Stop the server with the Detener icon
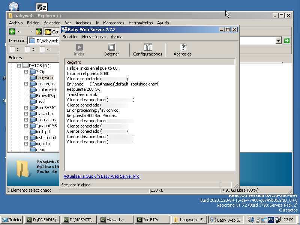300x225 pixels. point(111,47)
